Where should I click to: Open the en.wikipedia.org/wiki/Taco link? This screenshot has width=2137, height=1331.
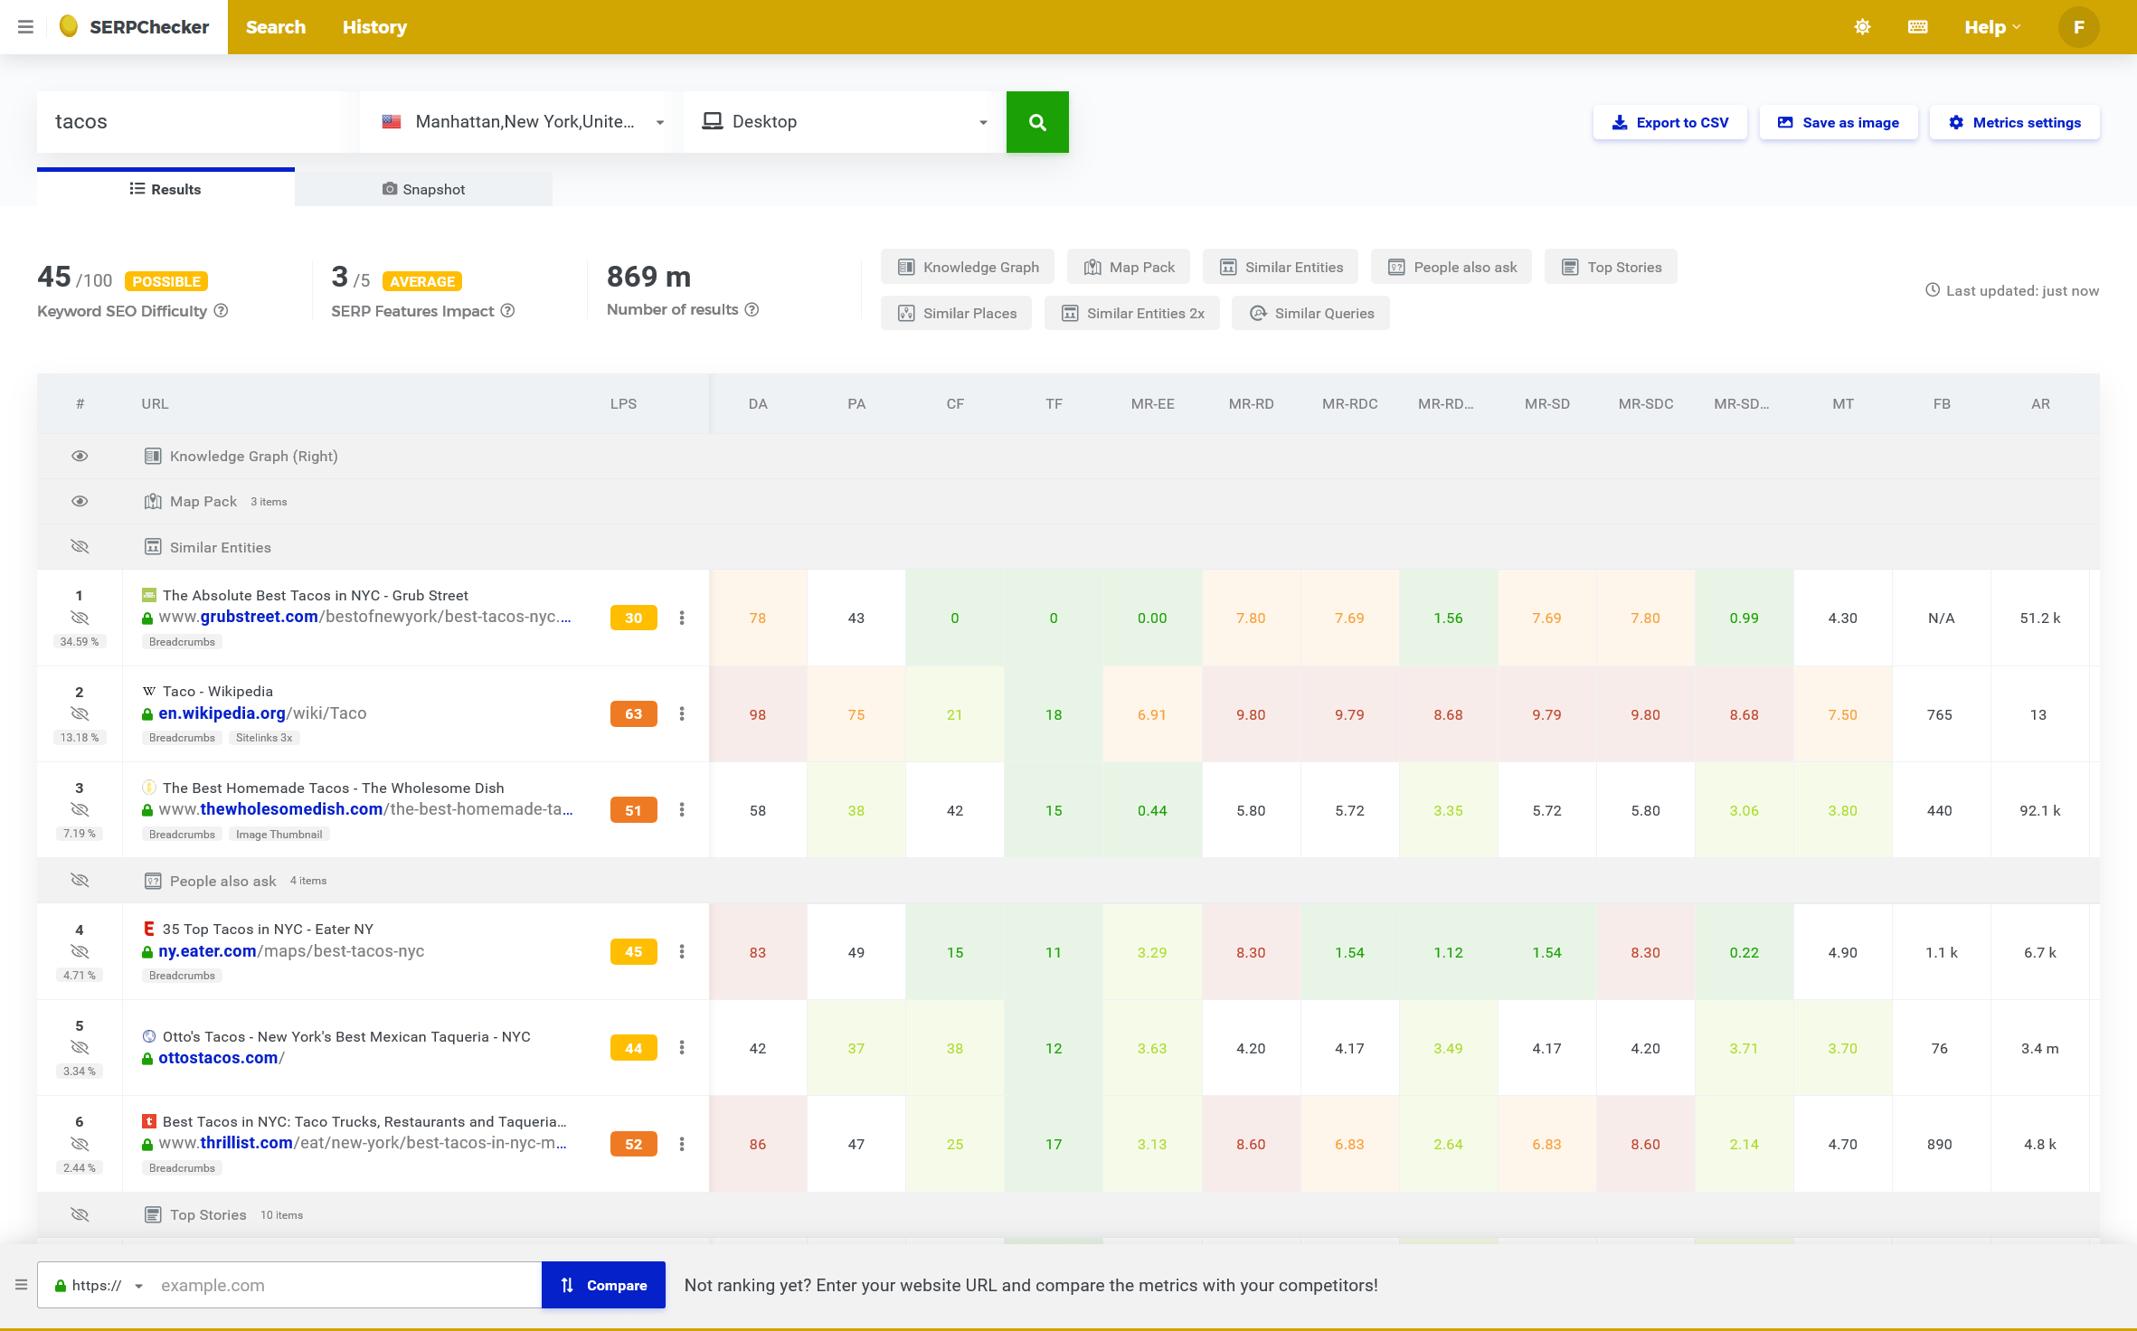262,713
